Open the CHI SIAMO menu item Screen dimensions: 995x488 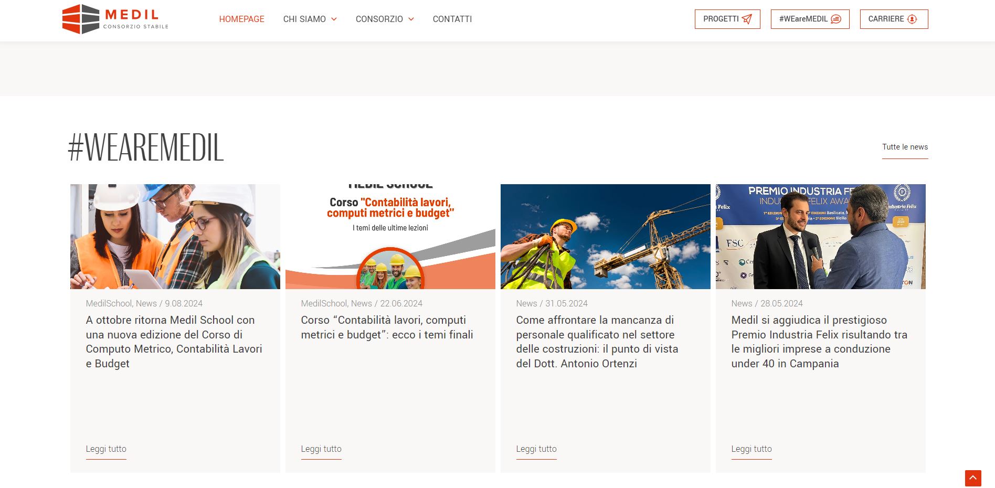coord(304,19)
